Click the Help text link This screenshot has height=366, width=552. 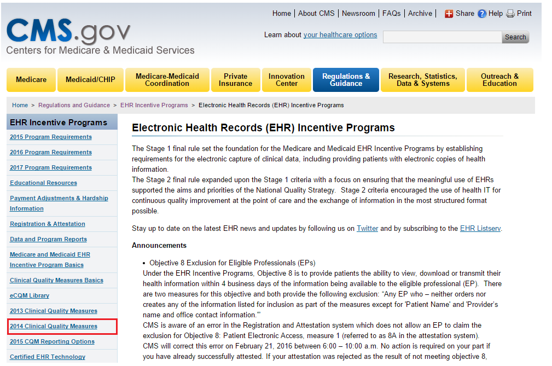click(496, 13)
